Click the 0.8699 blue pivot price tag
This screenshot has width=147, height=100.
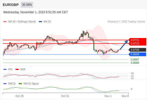[x=137, y=54]
